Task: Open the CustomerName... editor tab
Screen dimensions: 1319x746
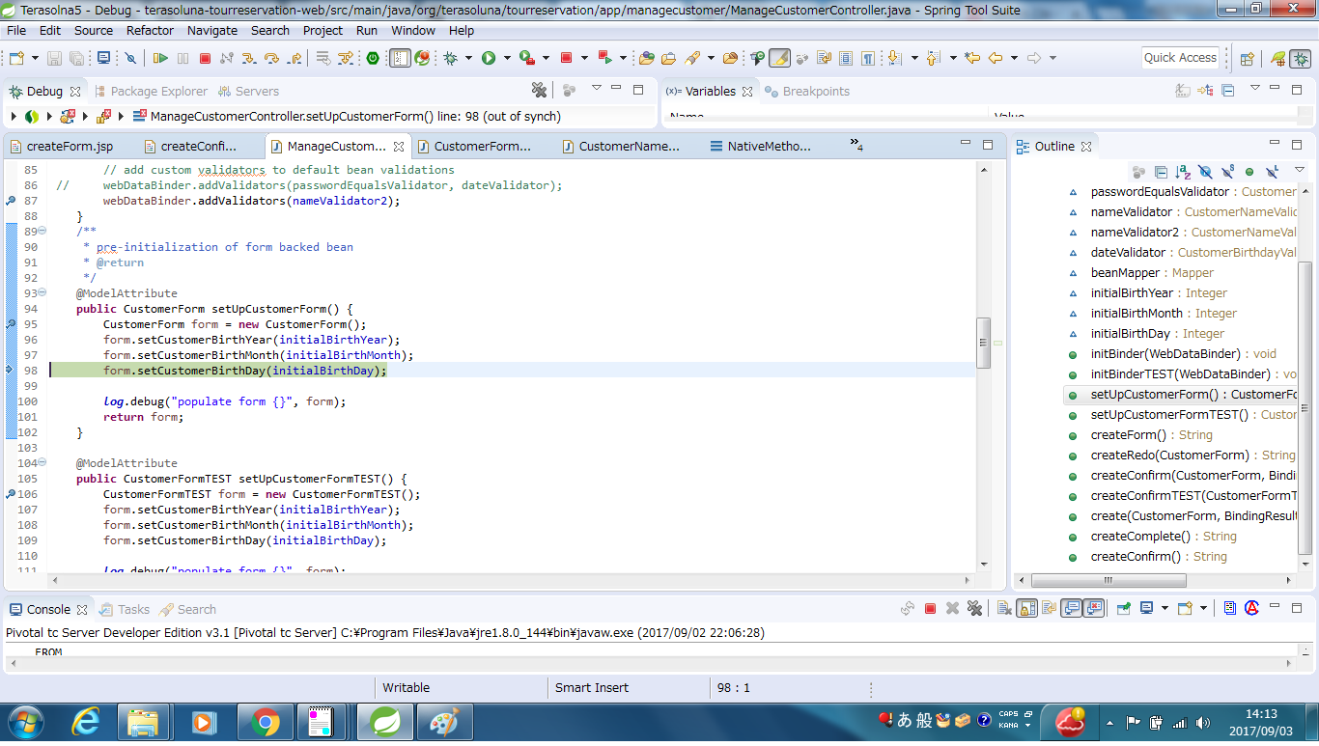Action: pyautogui.click(x=620, y=147)
